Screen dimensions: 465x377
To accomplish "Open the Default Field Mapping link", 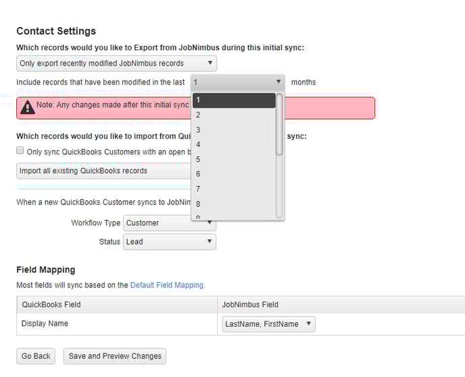I will 168,285.
